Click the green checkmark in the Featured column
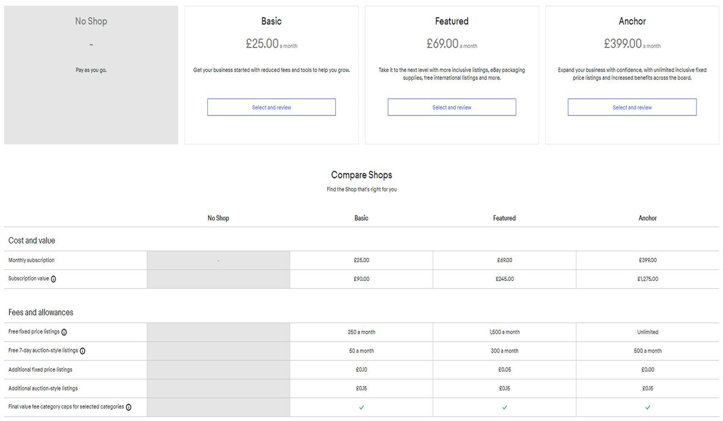This screenshot has height=421, width=723. tap(504, 407)
